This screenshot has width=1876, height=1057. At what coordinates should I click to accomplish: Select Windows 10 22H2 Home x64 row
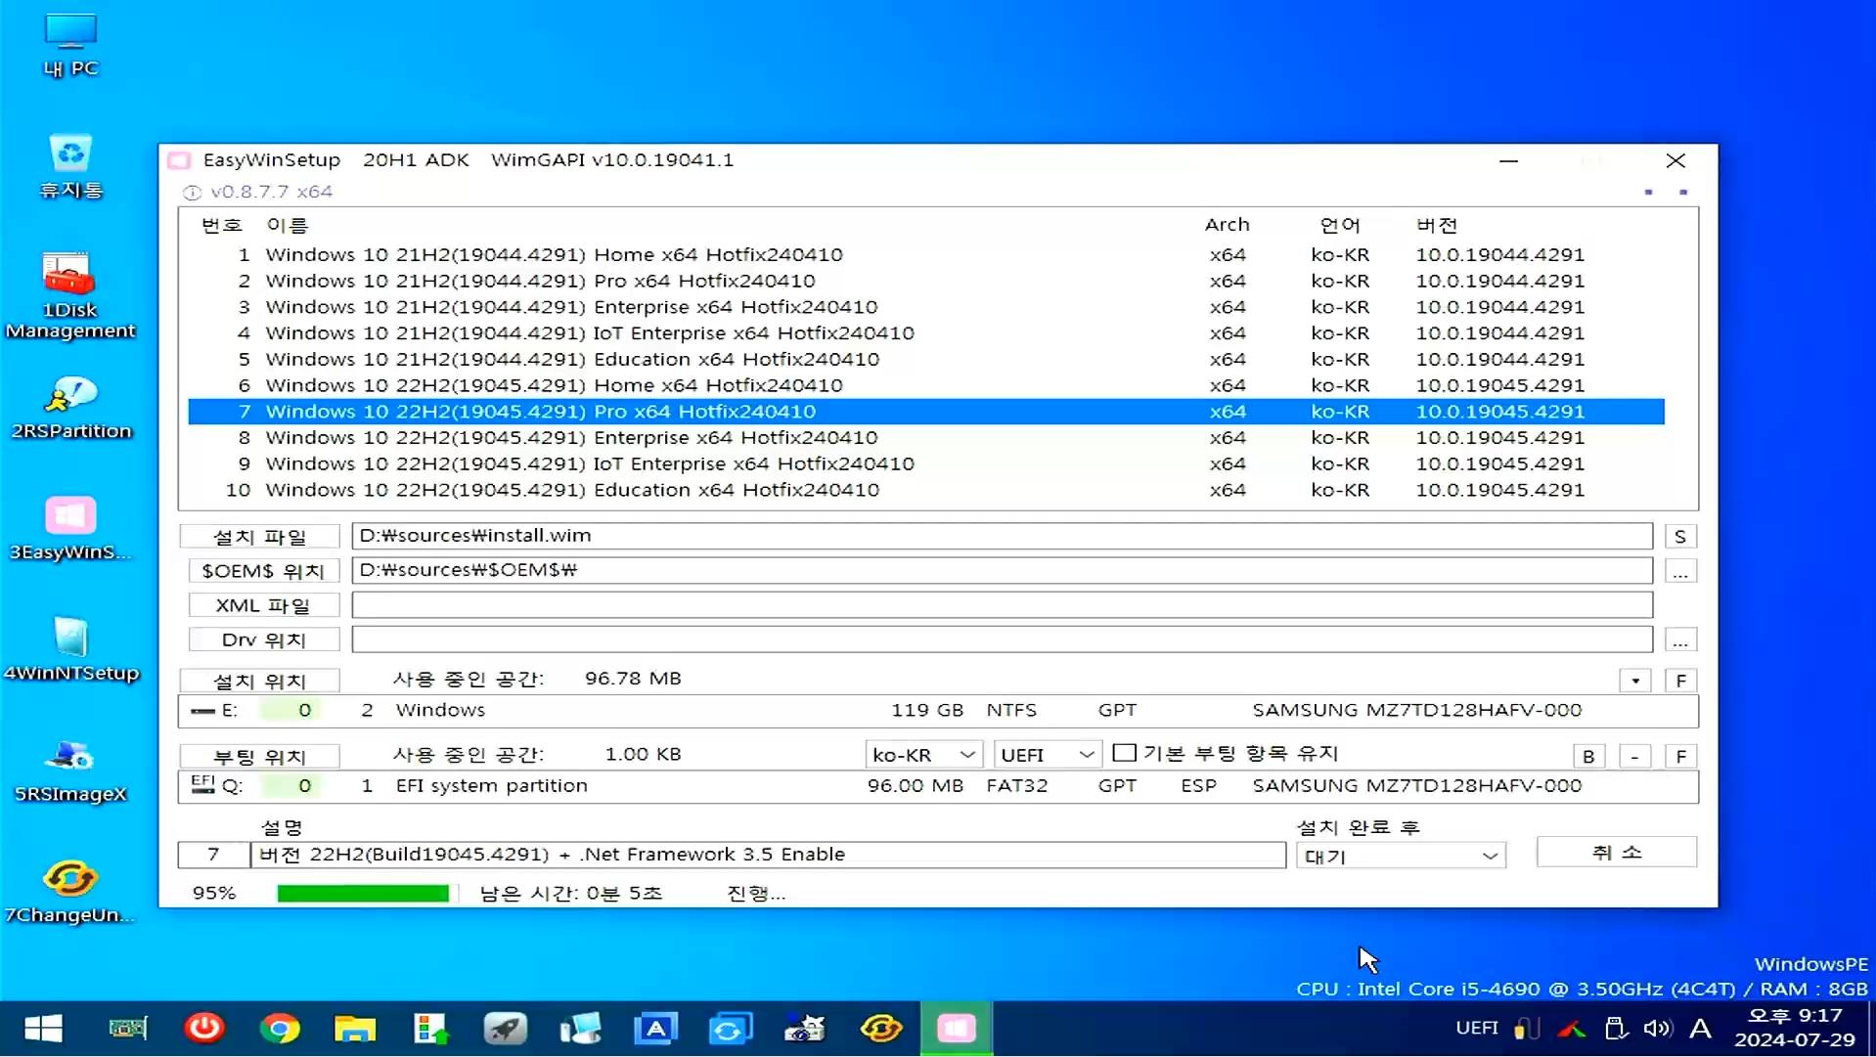coord(925,386)
